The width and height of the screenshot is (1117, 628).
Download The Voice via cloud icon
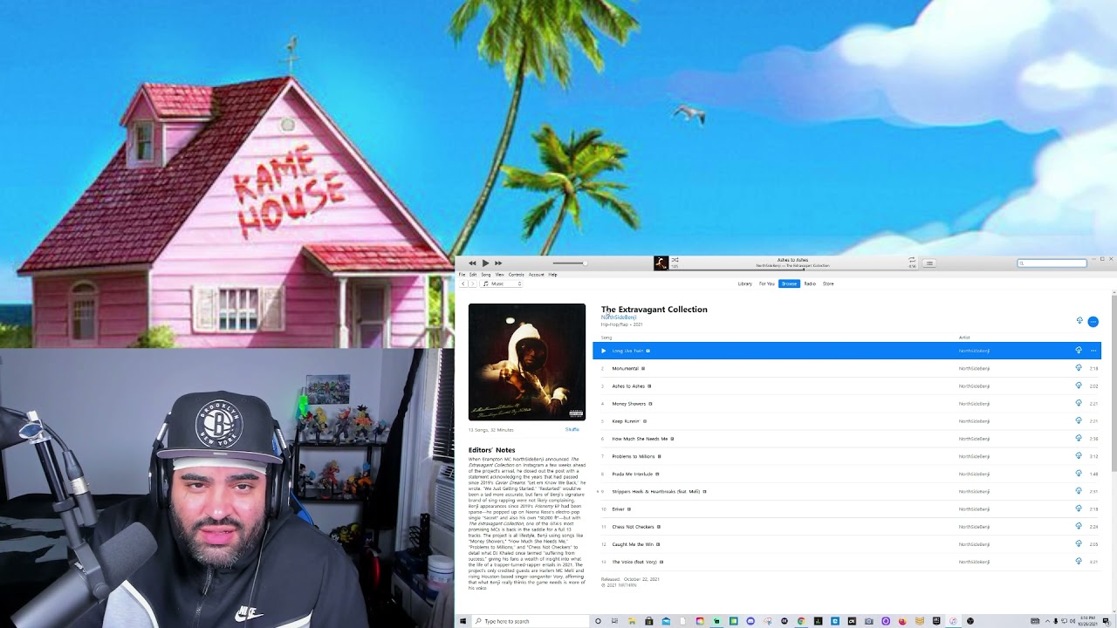pos(1079,562)
